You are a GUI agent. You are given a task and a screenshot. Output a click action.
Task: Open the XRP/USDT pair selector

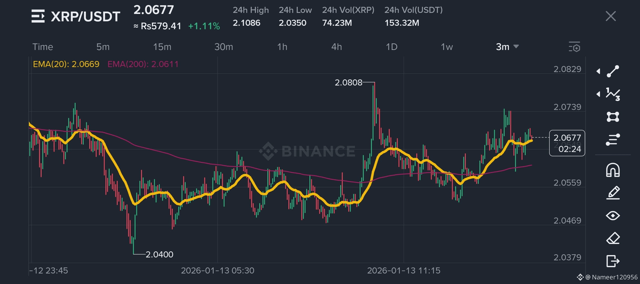coord(85,16)
